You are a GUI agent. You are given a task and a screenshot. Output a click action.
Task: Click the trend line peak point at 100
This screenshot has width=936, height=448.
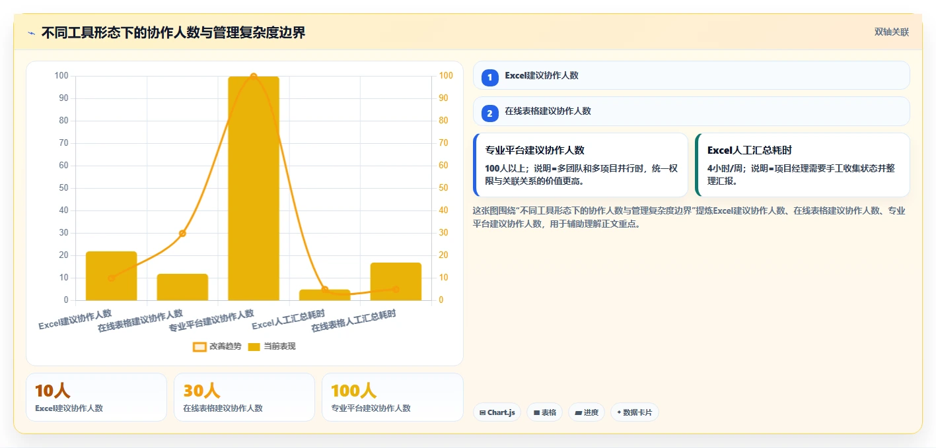coord(254,77)
